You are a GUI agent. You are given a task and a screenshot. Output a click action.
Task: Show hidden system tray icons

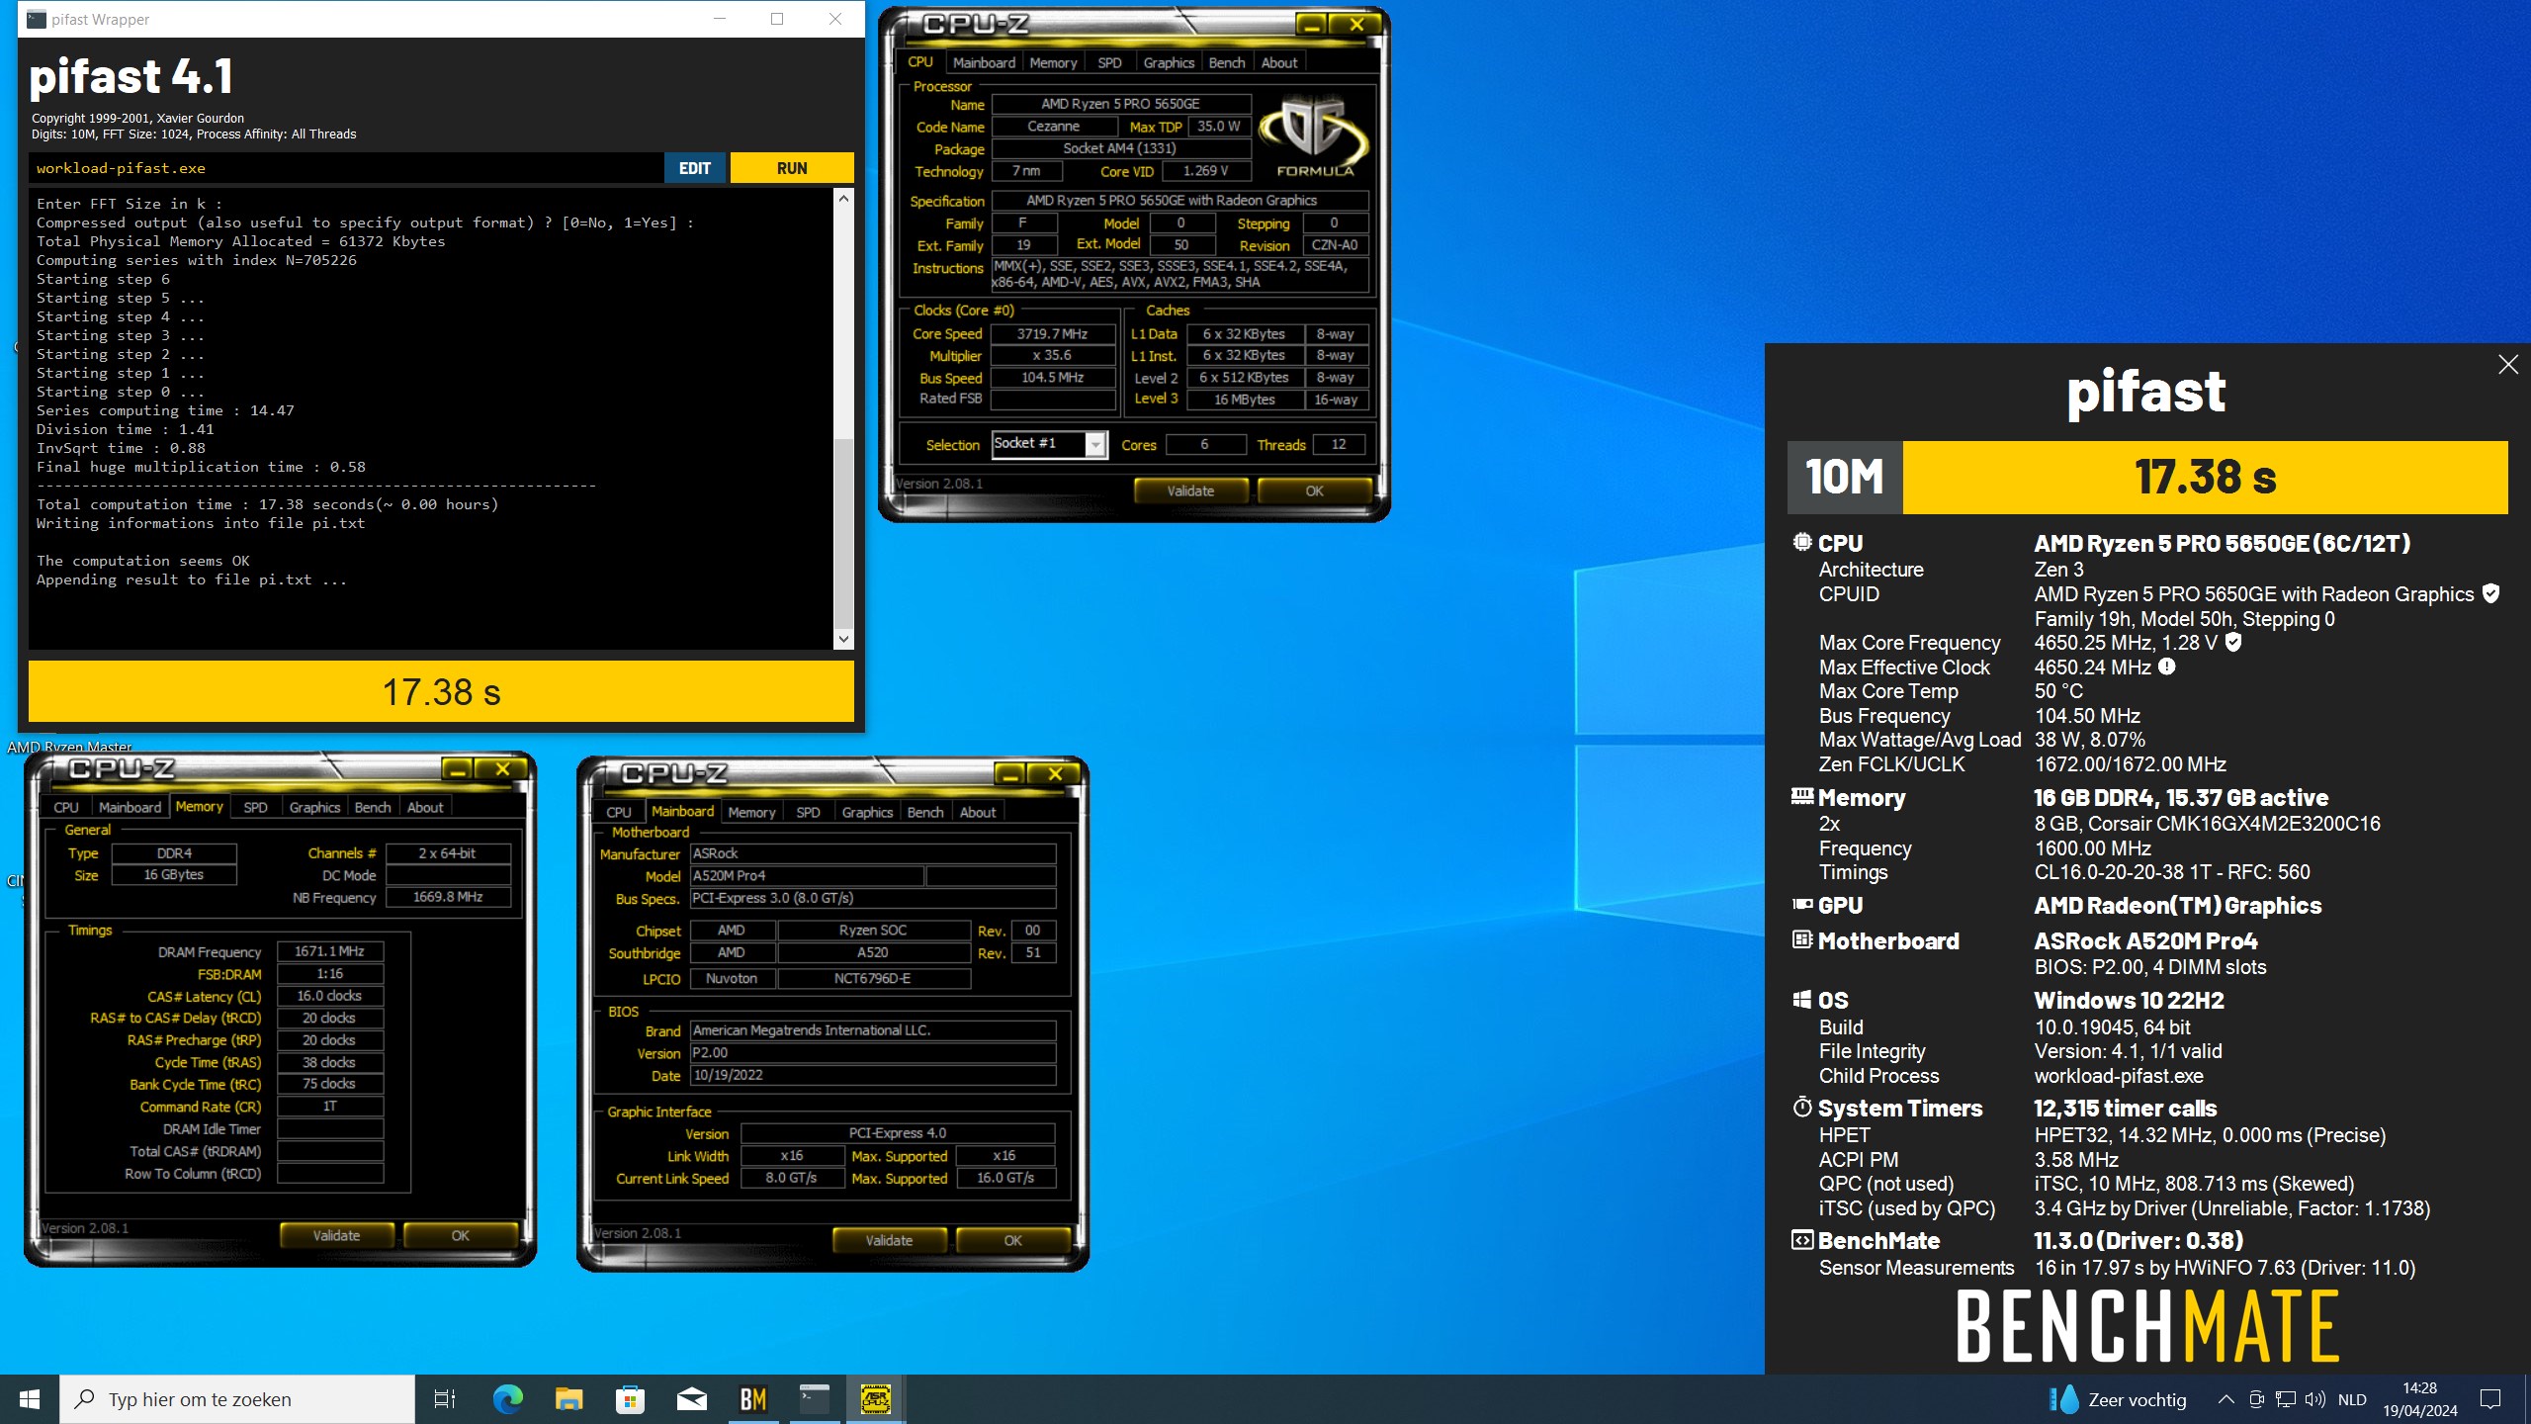[x=2226, y=1399]
